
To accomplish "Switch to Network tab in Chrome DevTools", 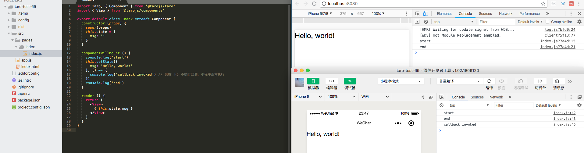I will 506,13.
